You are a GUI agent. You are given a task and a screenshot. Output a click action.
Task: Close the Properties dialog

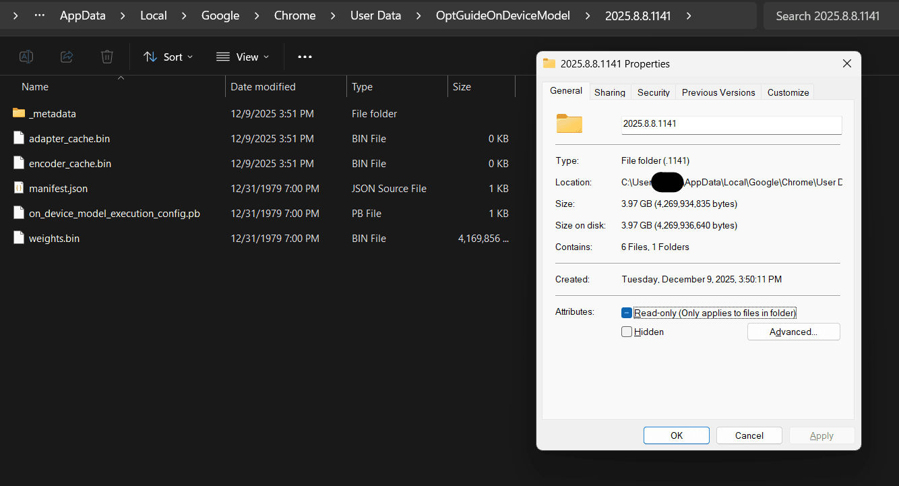(x=847, y=63)
